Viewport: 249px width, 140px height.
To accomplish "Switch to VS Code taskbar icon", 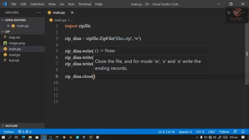I will pos(44,137).
